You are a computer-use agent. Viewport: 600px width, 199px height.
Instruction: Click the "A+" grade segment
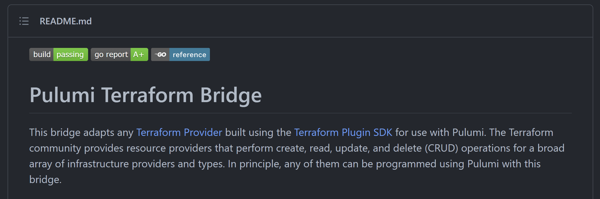[x=139, y=54]
